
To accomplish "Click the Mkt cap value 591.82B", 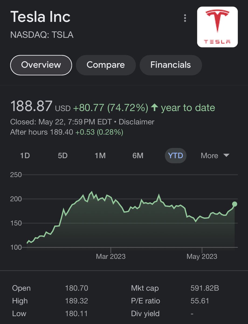I will pos(205,288).
